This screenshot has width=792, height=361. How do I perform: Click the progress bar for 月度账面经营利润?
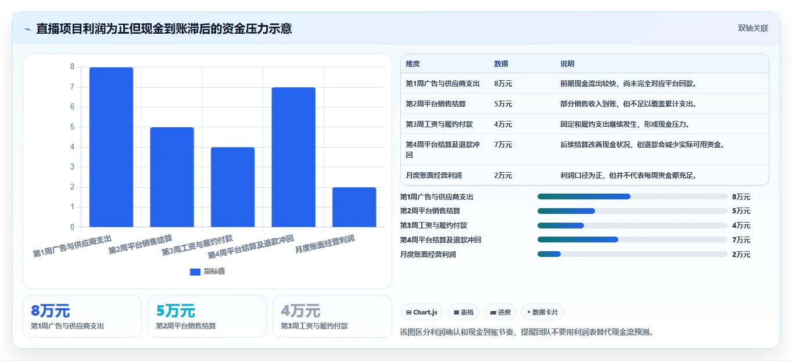click(632, 254)
